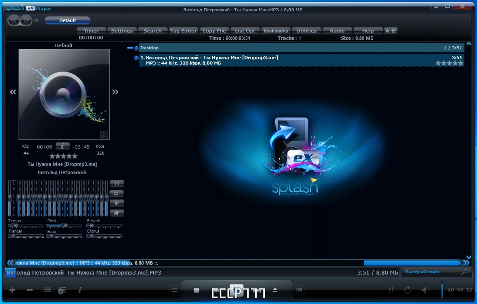Adjust the equalizer preamp slider

(x=10, y=198)
